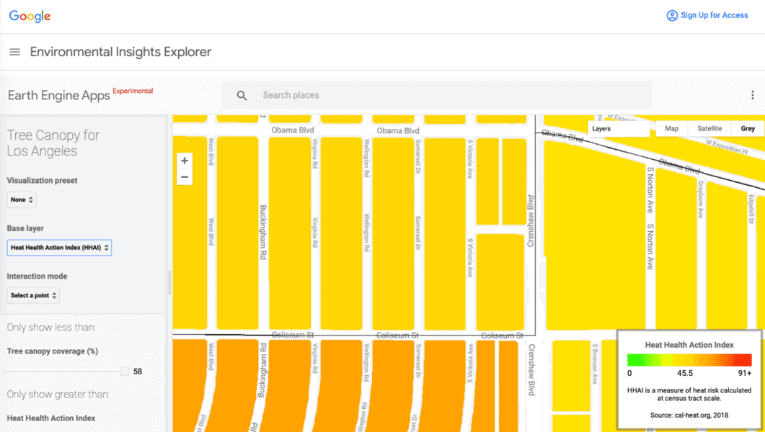Click the Sign Up account icon
Viewport: 765px width, 432px height.
[672, 16]
